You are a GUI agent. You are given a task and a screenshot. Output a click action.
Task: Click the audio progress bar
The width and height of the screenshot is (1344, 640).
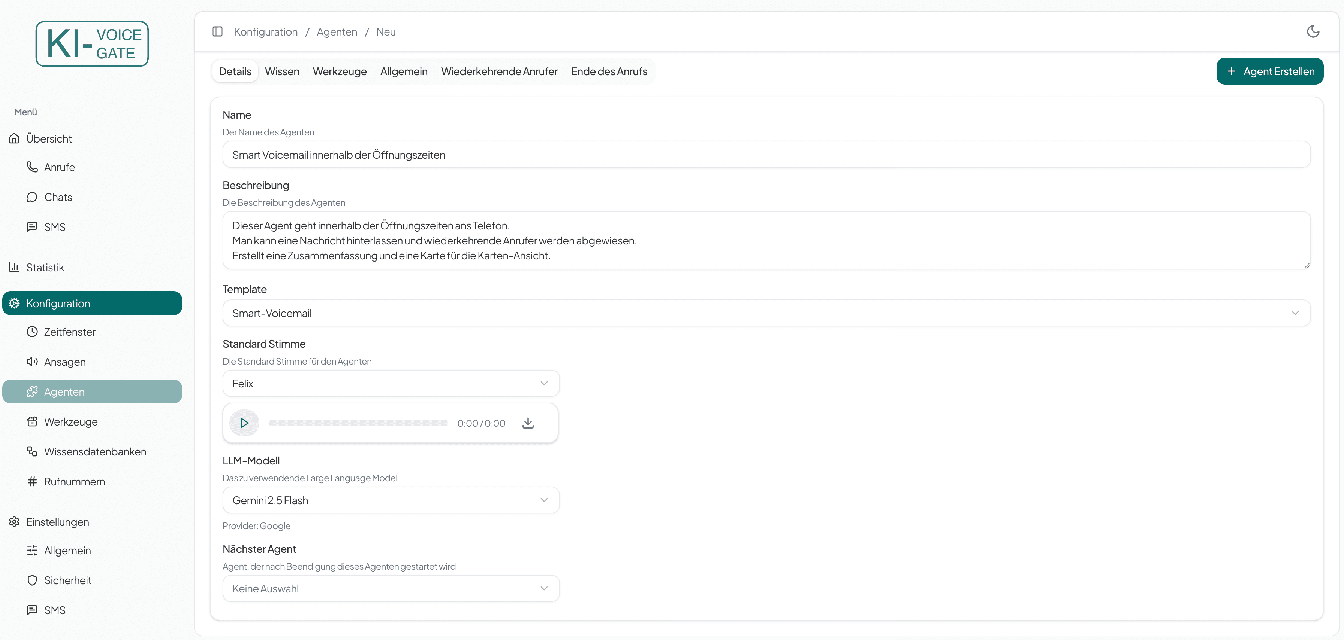coord(358,423)
